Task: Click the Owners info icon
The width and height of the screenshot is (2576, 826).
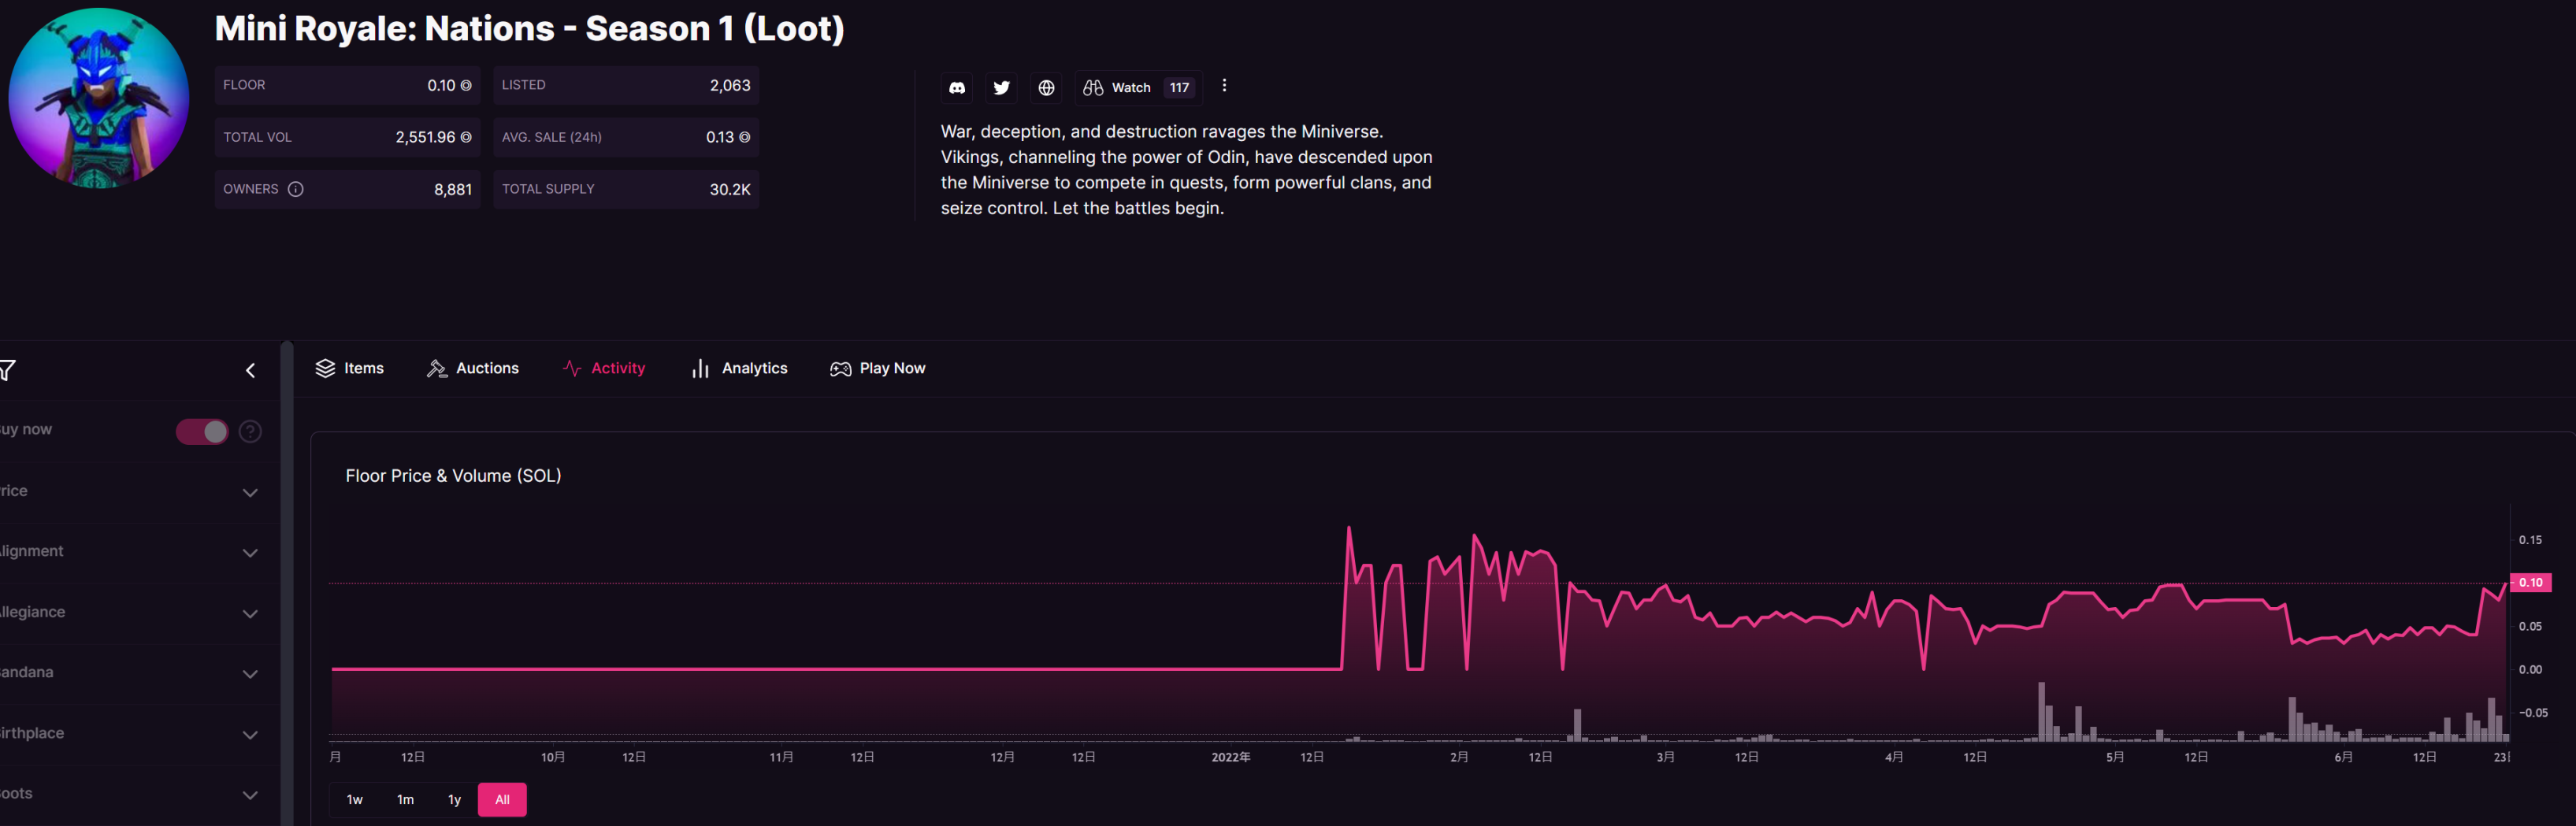Action: pos(296,189)
